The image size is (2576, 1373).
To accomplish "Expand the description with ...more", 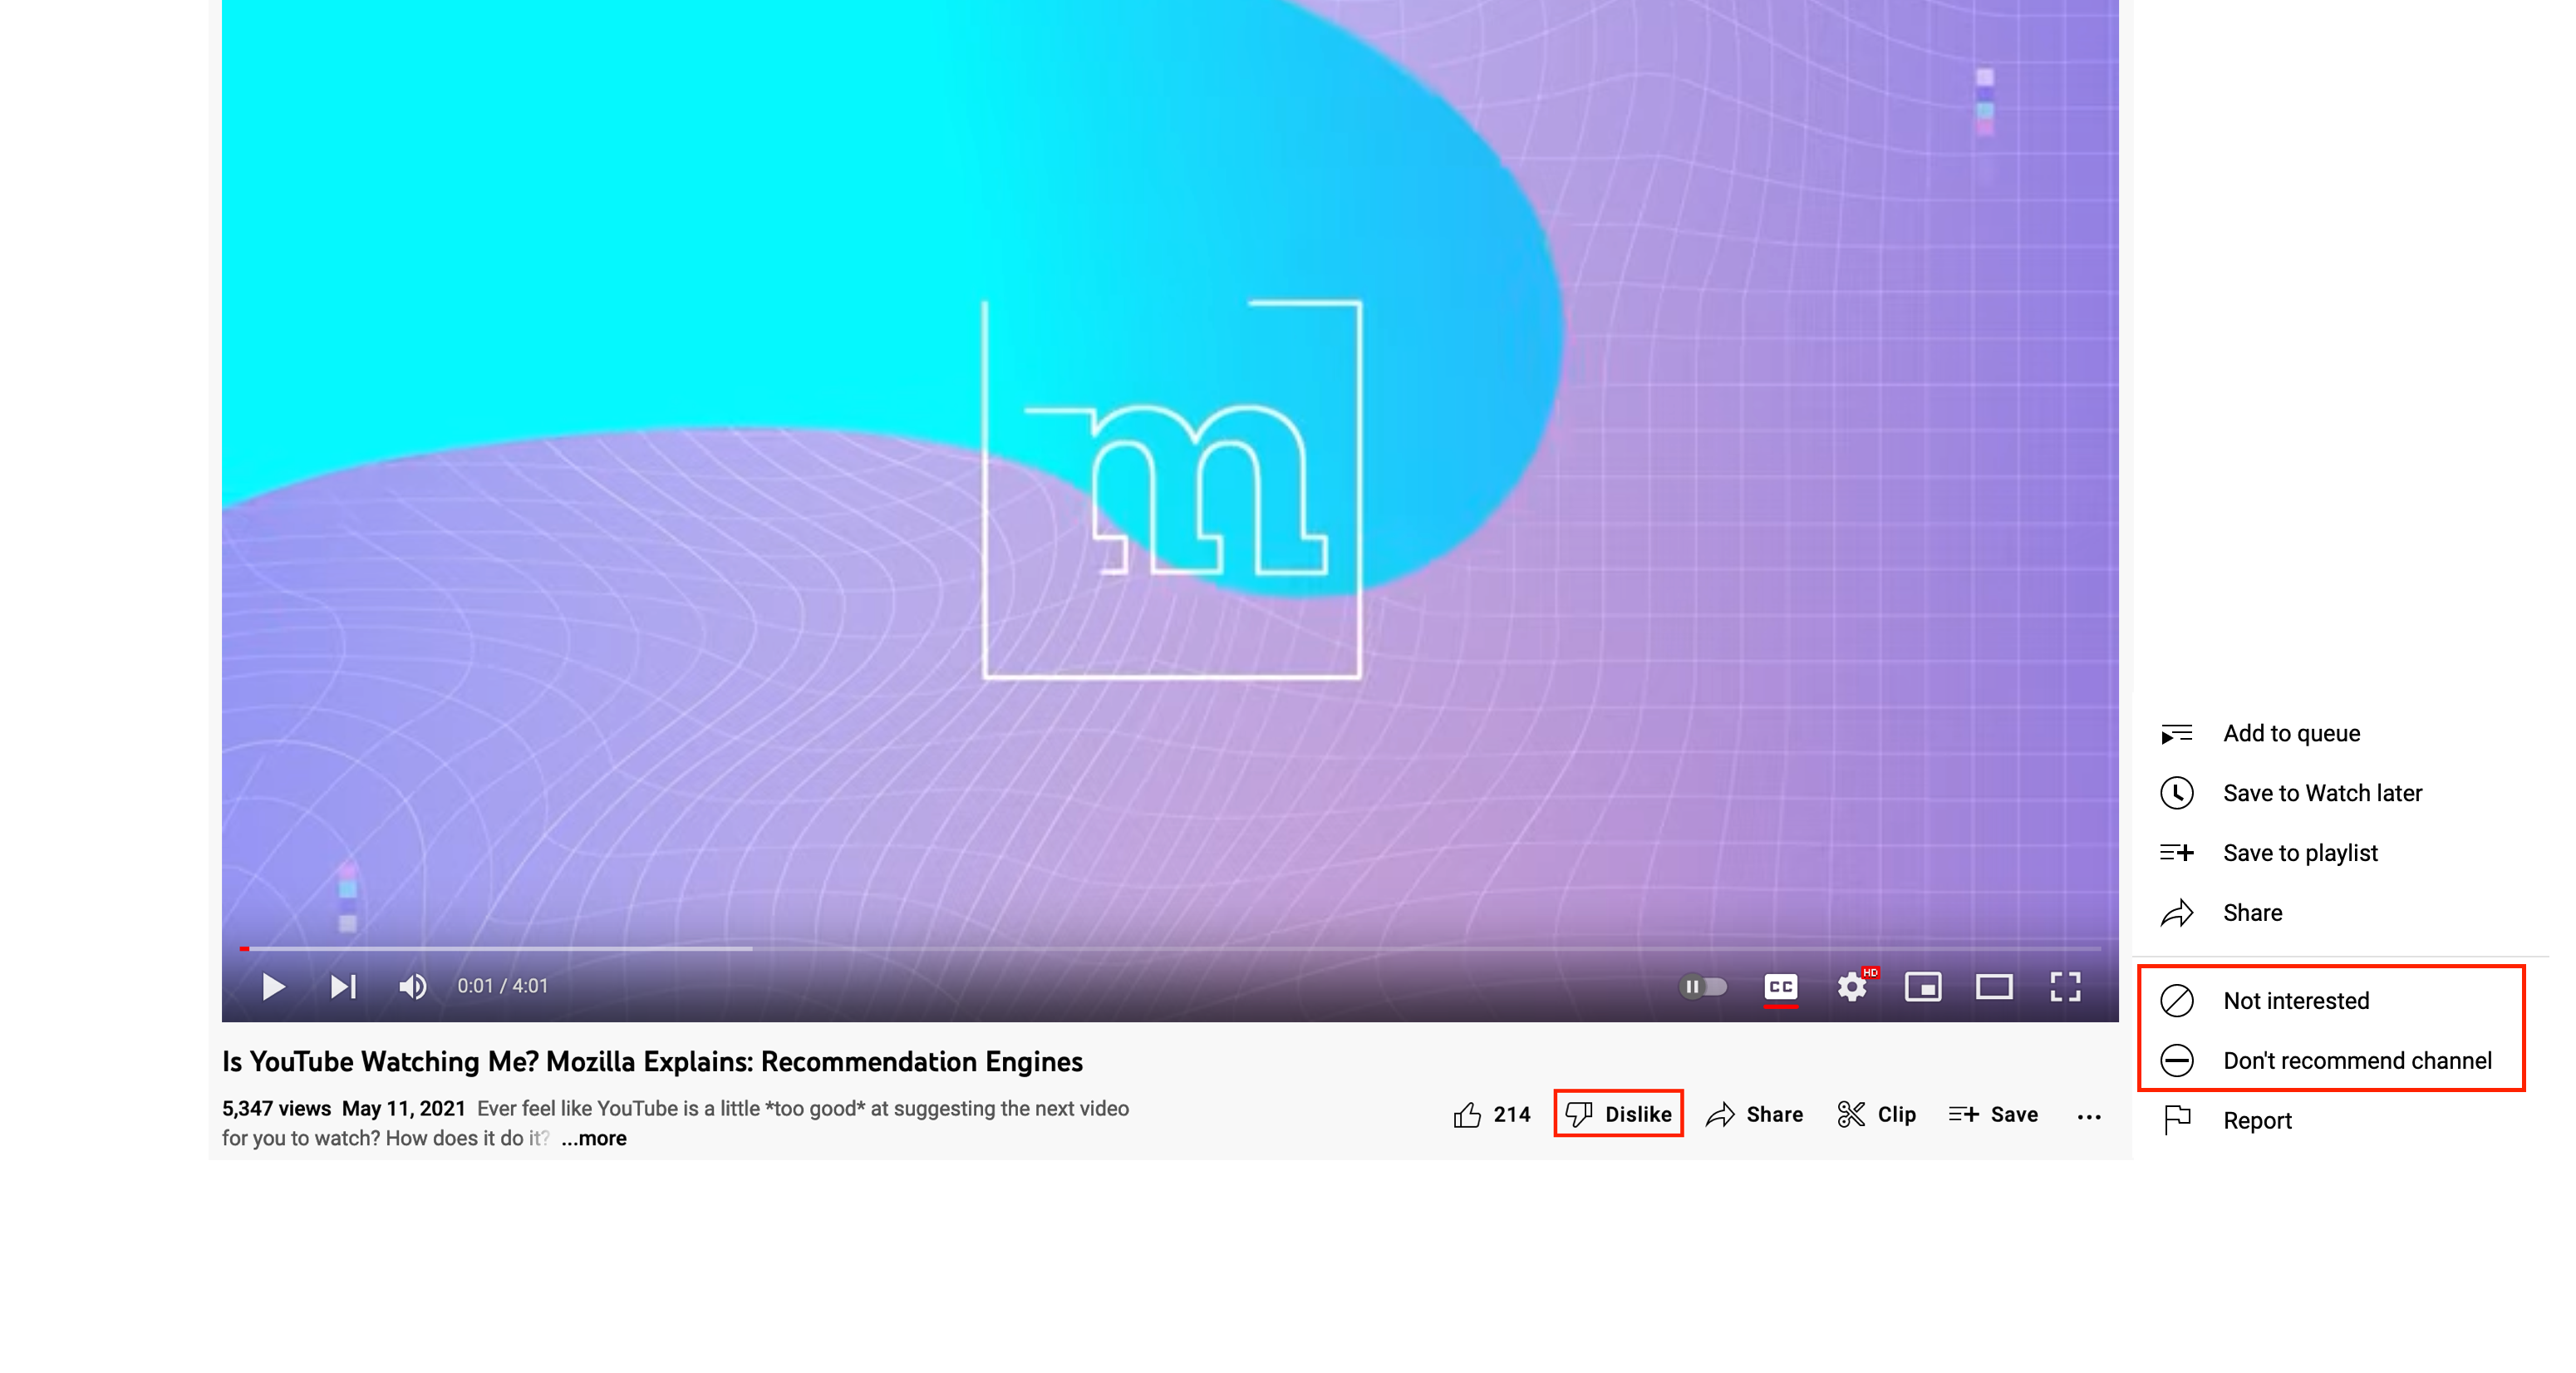I will (594, 1138).
